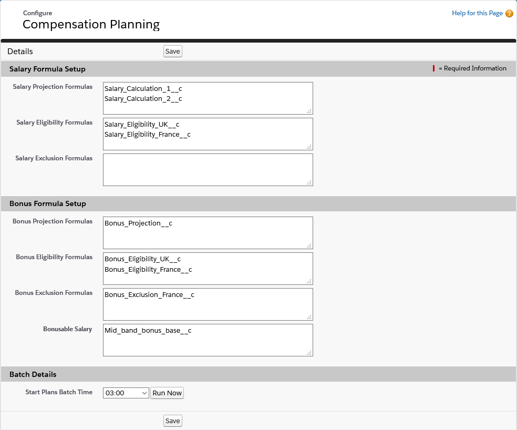The image size is (517, 430).
Task: Click the Details section label
Action: pyautogui.click(x=20, y=51)
